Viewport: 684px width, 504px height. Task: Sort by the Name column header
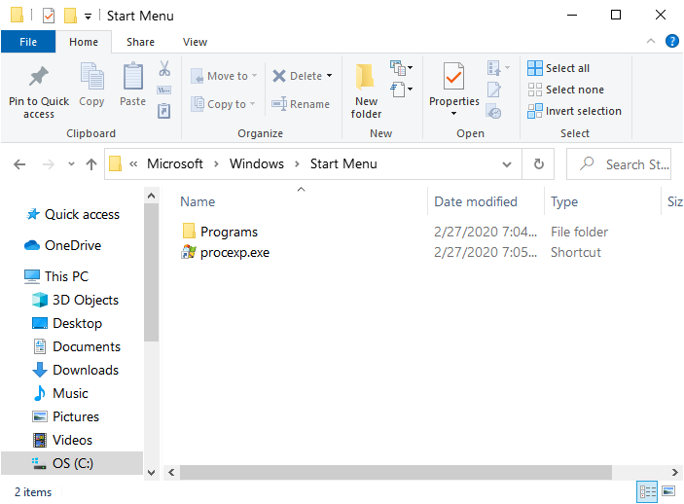pos(198,201)
